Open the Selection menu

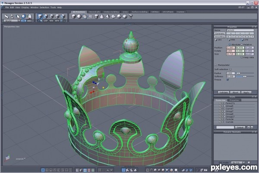click(44, 7)
